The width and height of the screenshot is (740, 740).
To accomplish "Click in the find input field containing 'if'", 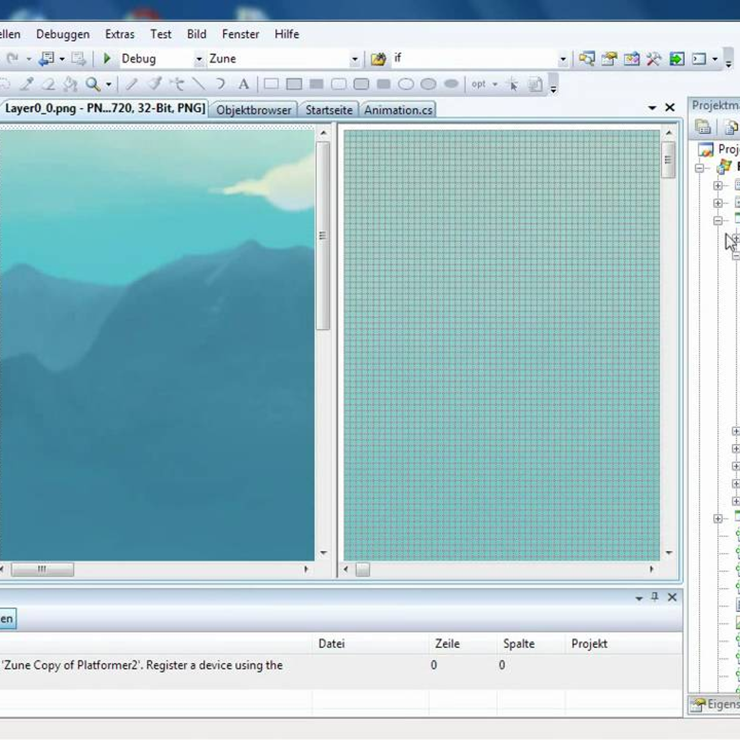I will 474,59.
